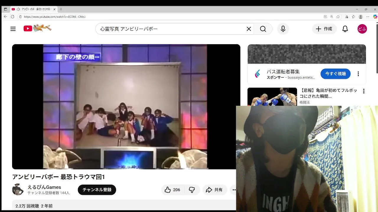
Task: Open the favorites list toolbar icon
Action: (353, 17)
